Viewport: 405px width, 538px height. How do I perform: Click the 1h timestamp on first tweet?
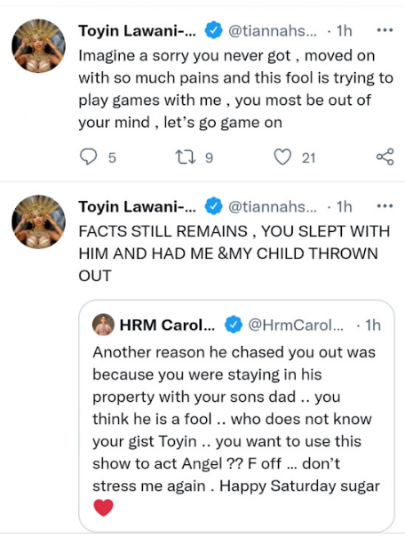(345, 30)
